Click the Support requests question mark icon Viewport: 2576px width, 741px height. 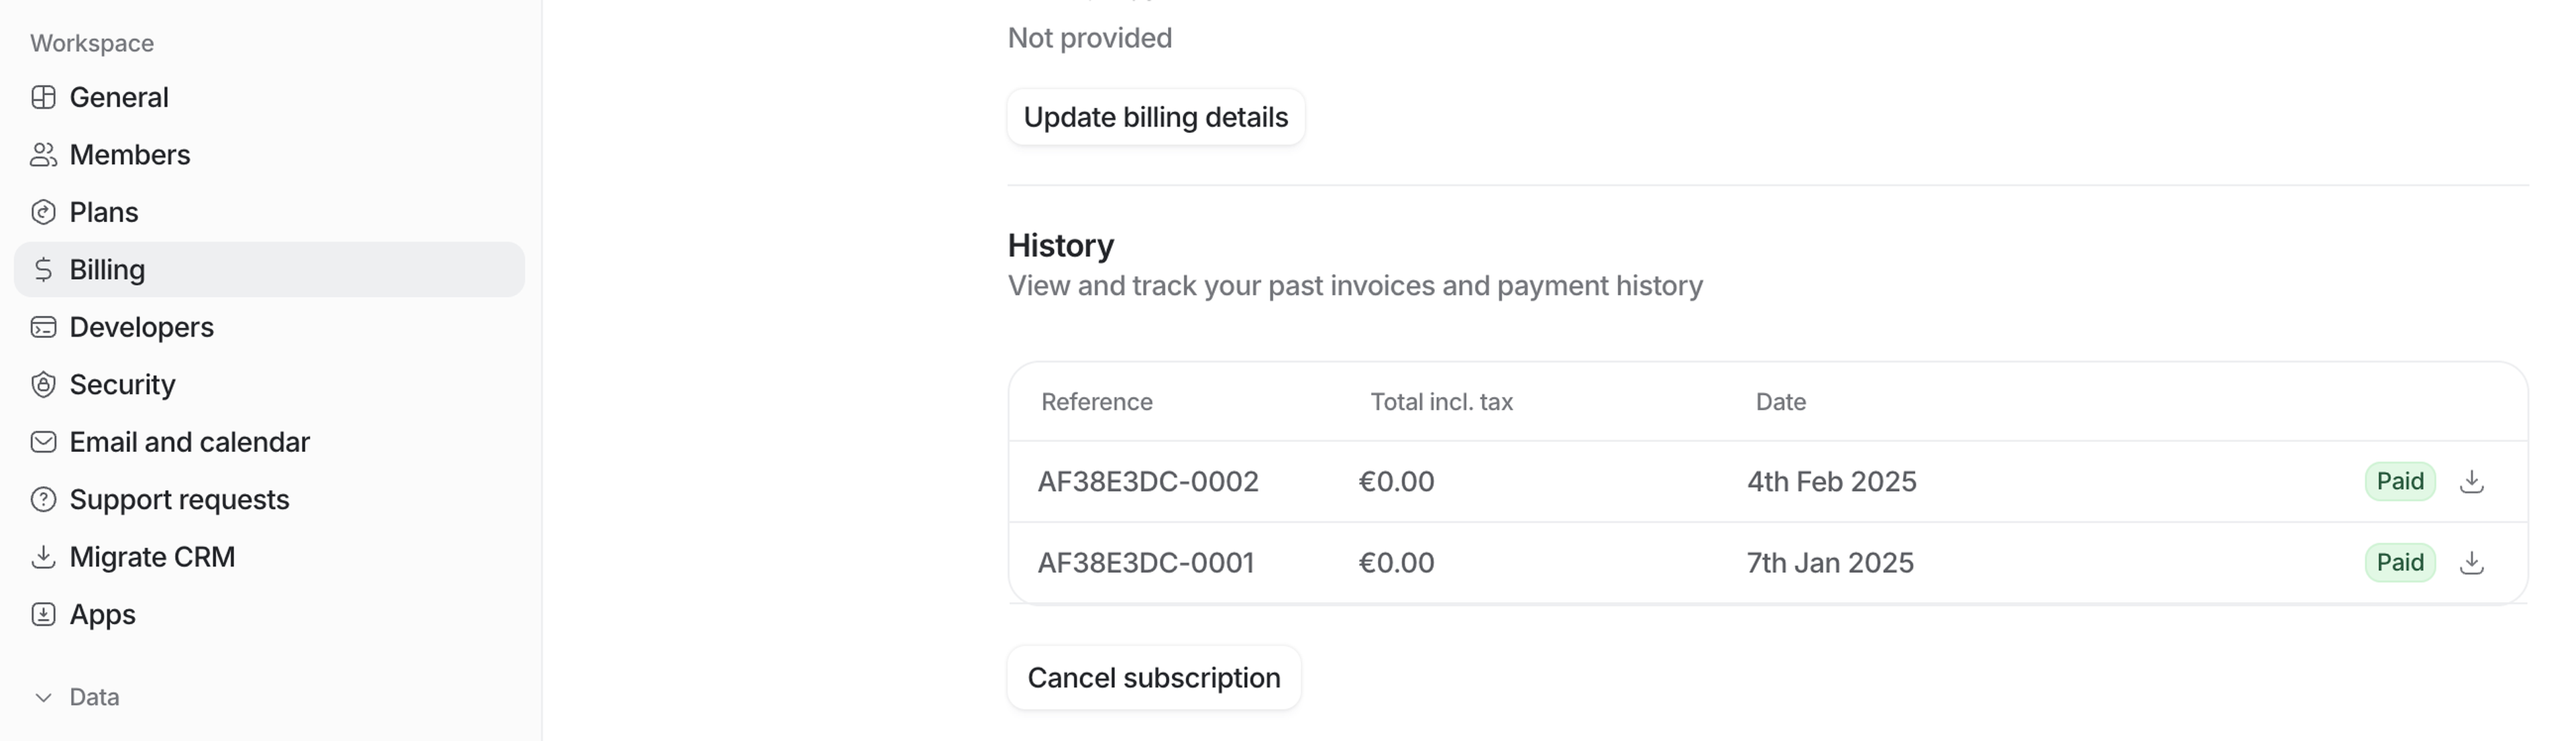coord(43,499)
